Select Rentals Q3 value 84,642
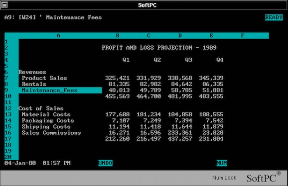 click(182, 84)
